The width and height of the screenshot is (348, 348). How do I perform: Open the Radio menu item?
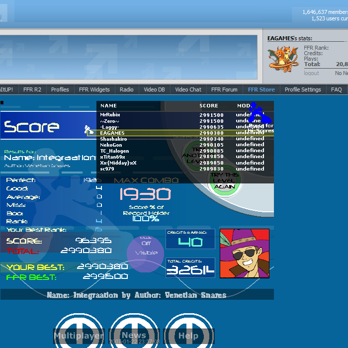[127, 89]
